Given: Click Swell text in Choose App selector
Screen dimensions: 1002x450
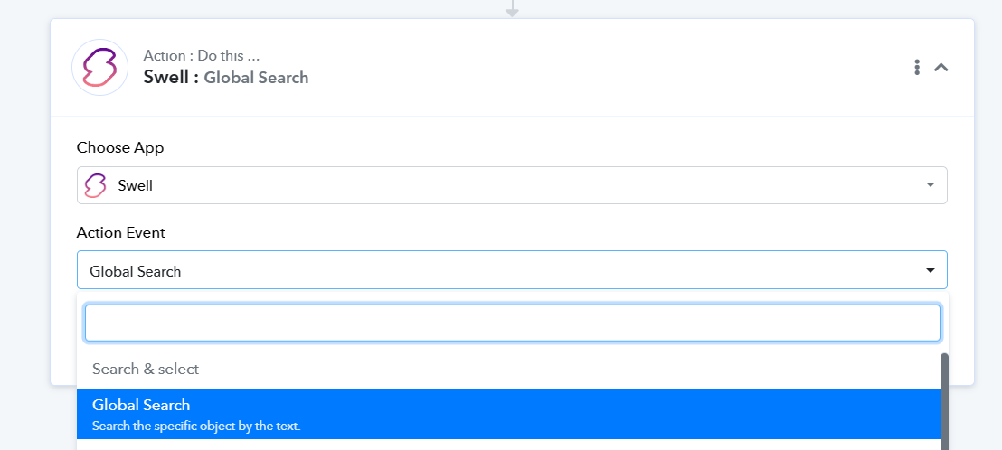Looking at the screenshot, I should click(x=136, y=186).
